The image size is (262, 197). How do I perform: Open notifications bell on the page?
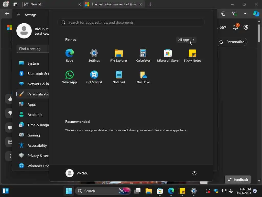[236, 27]
